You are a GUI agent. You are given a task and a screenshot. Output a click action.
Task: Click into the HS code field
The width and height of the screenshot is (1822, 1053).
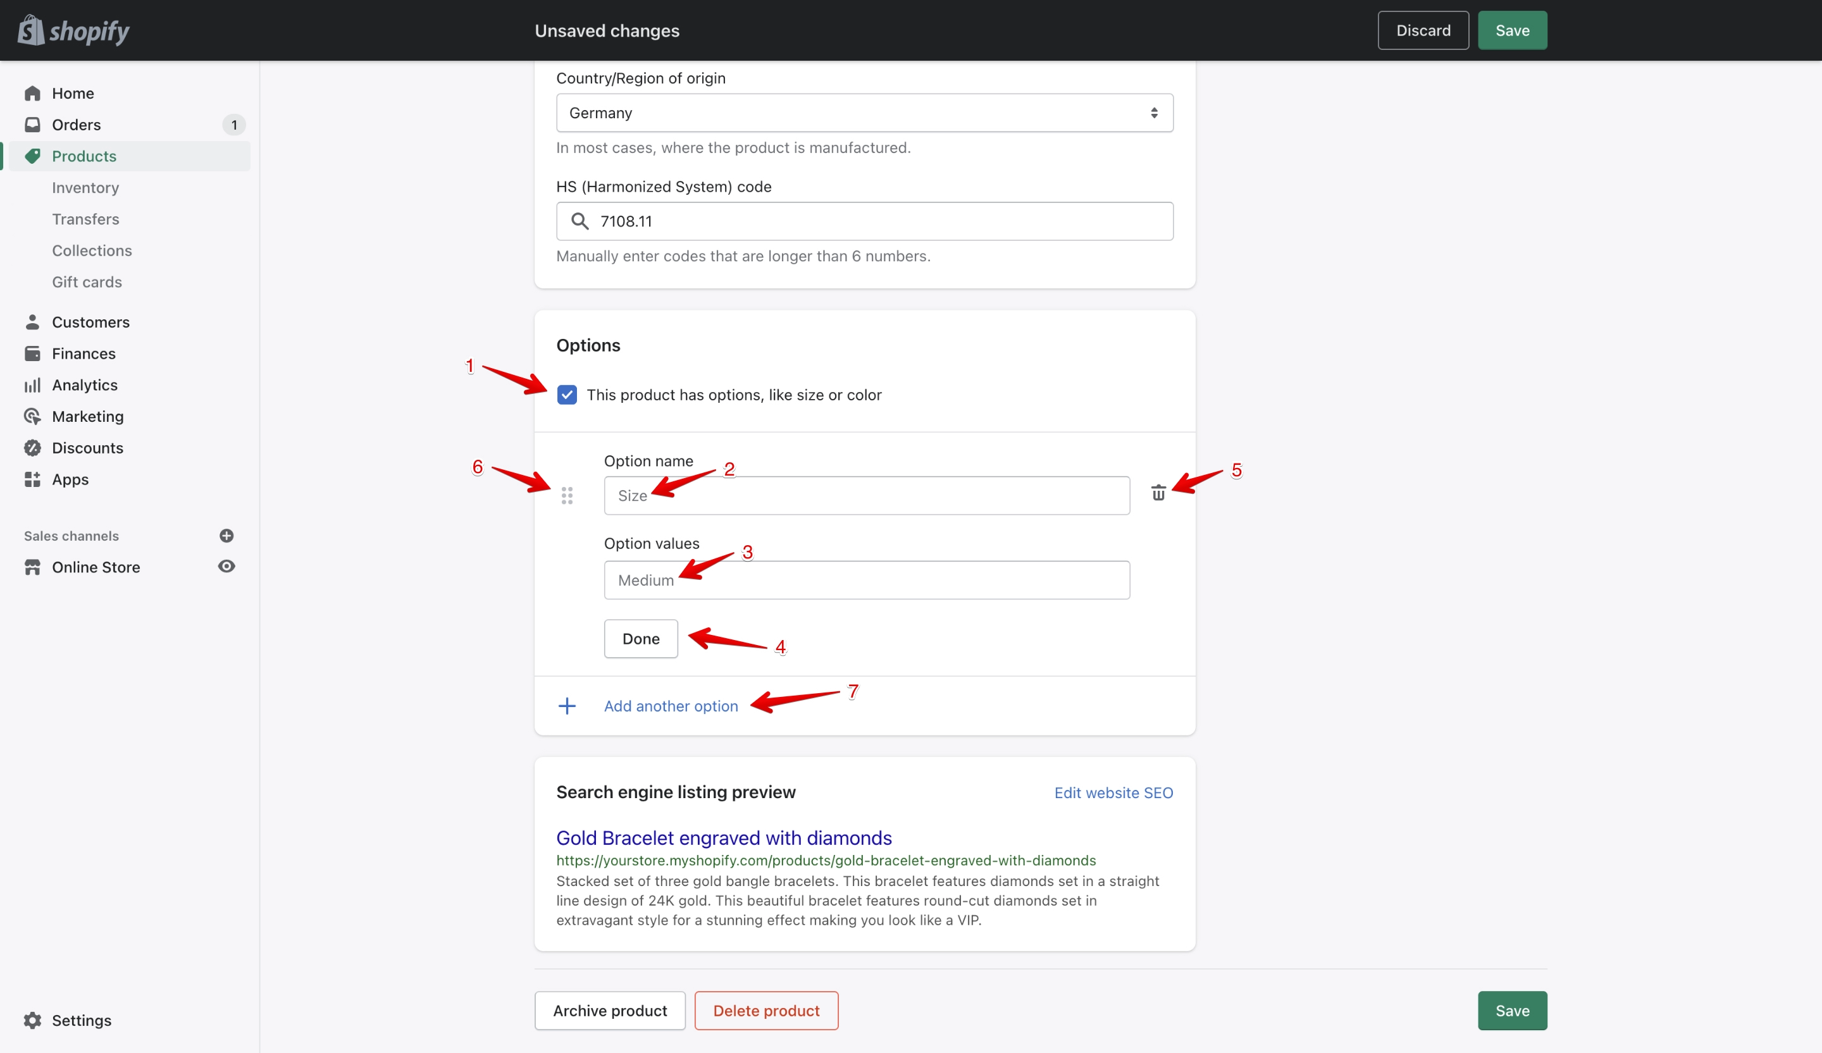[x=865, y=221]
